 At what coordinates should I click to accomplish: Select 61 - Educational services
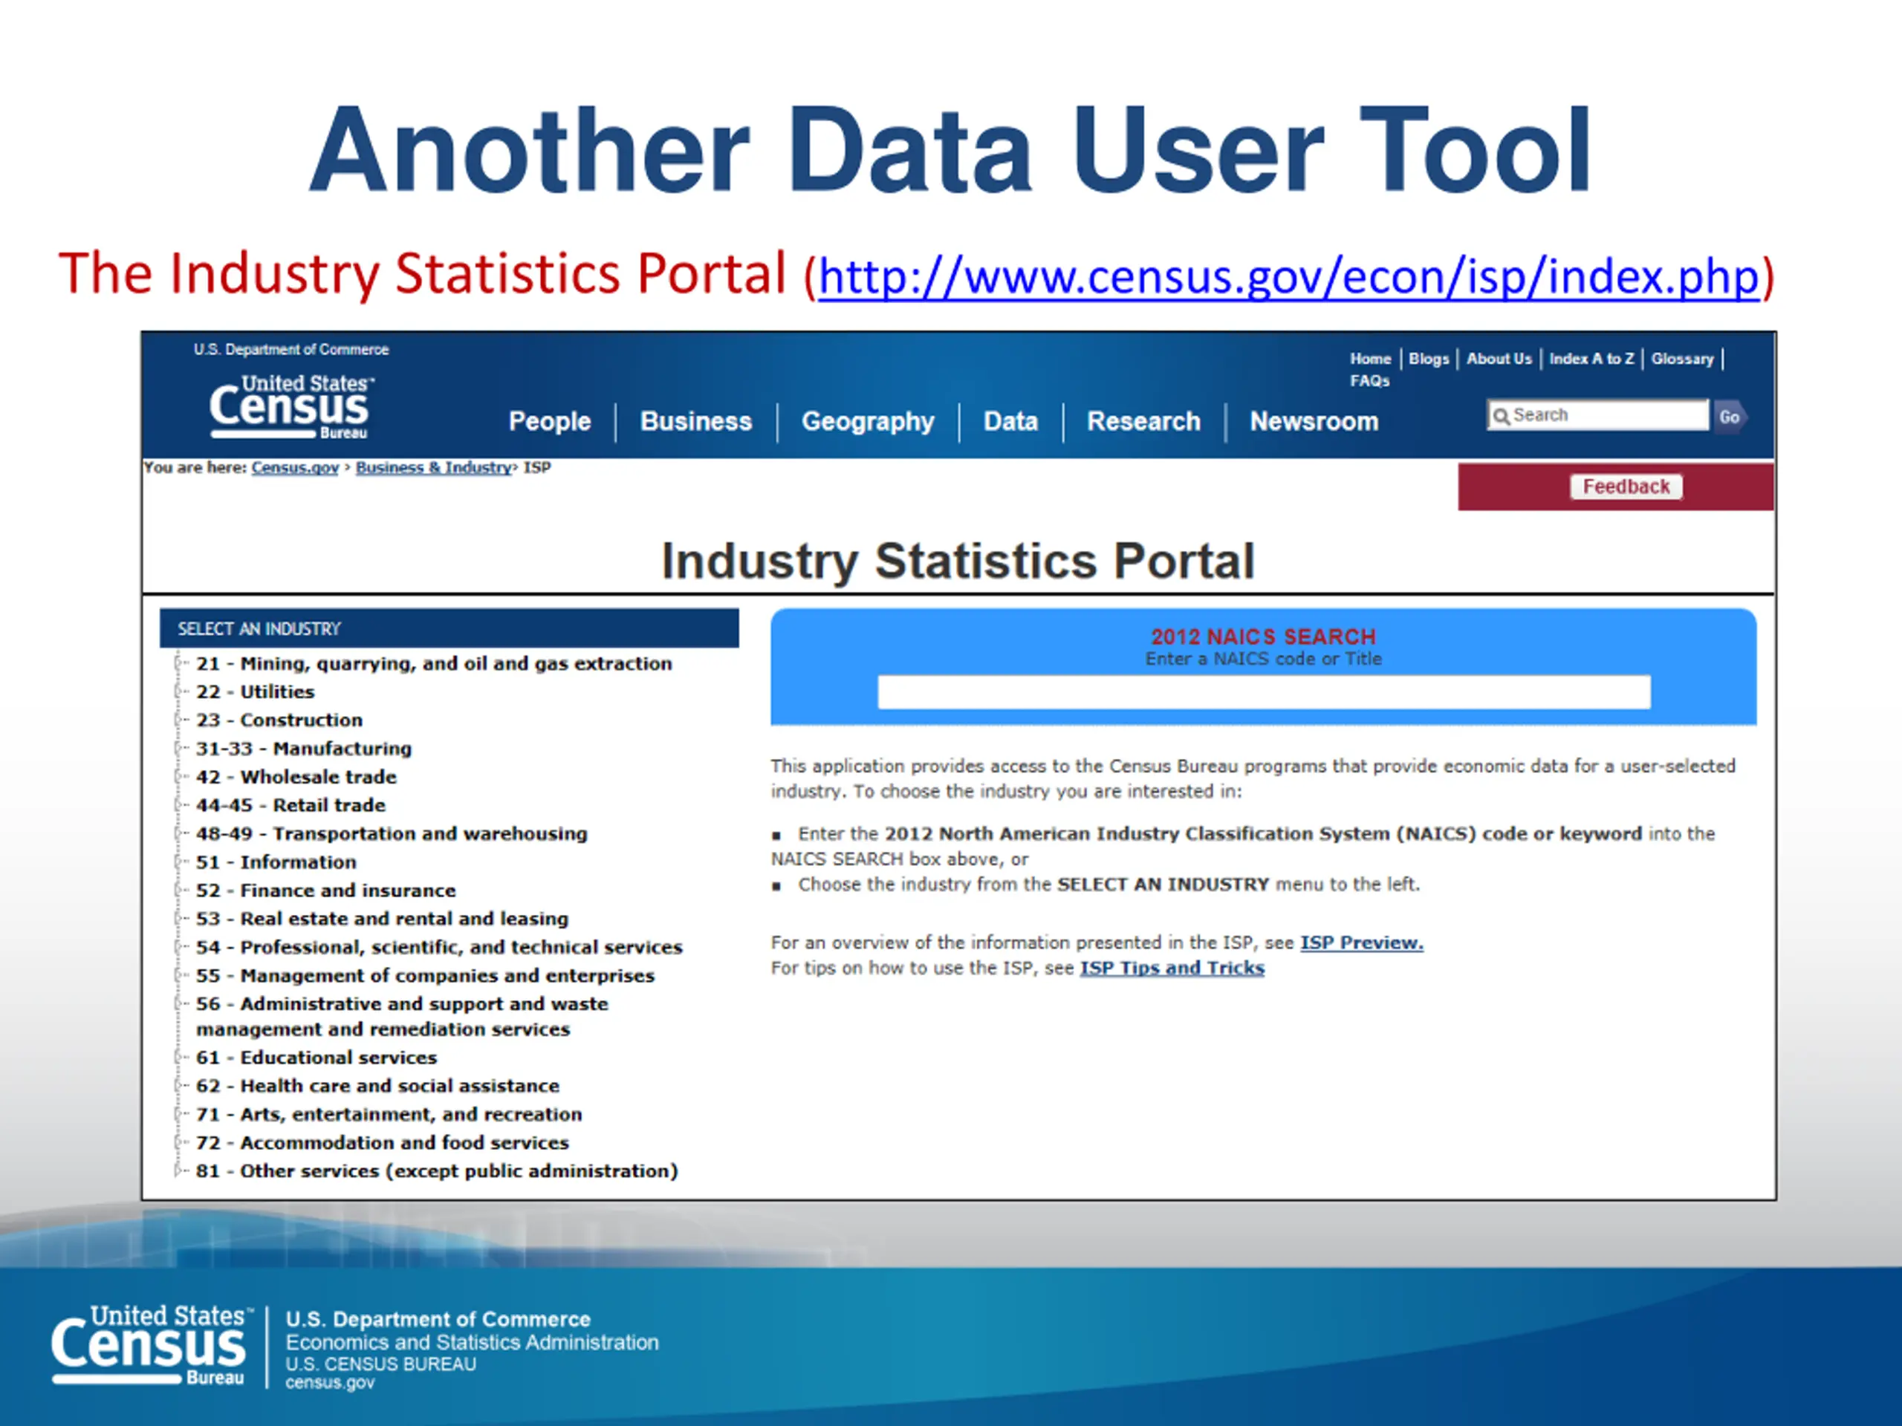click(x=316, y=1058)
